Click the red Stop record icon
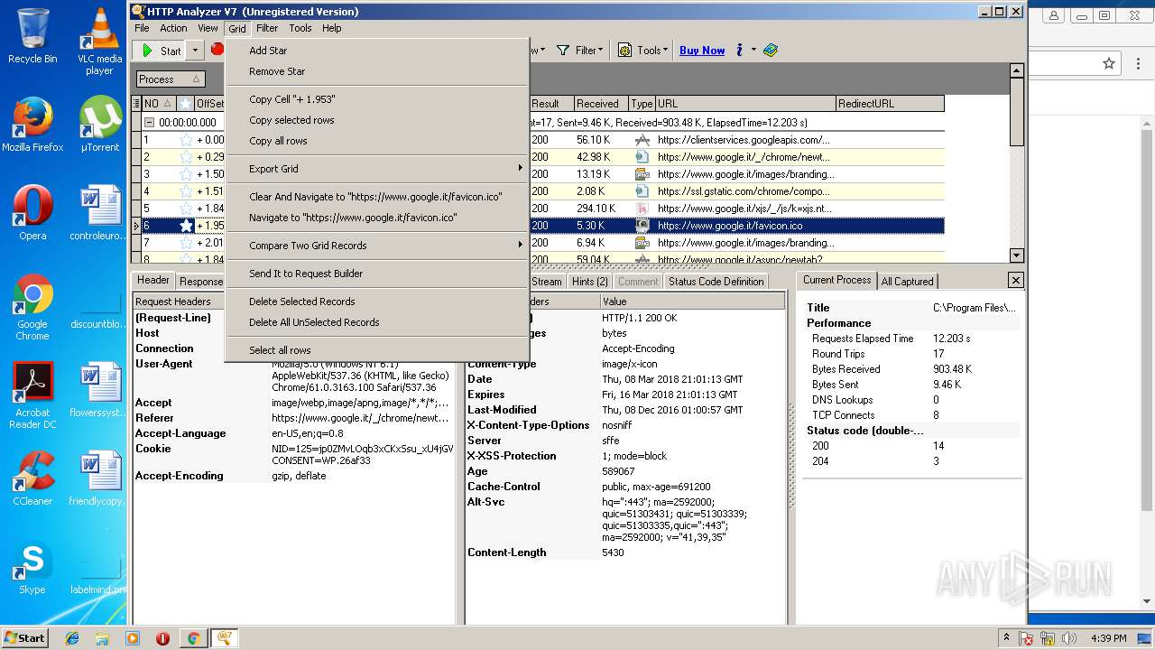 217,50
